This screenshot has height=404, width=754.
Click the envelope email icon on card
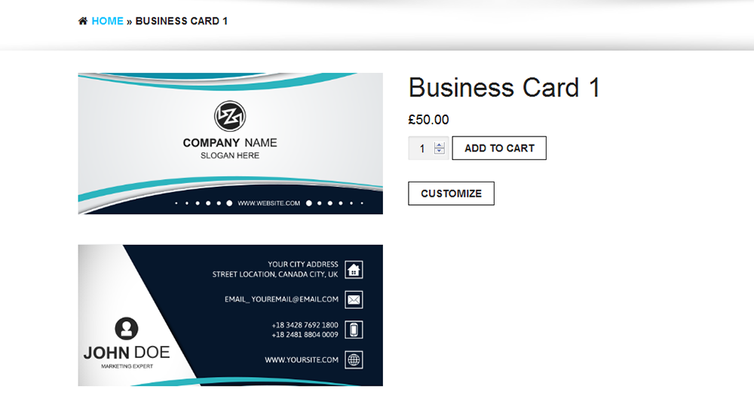click(x=354, y=300)
